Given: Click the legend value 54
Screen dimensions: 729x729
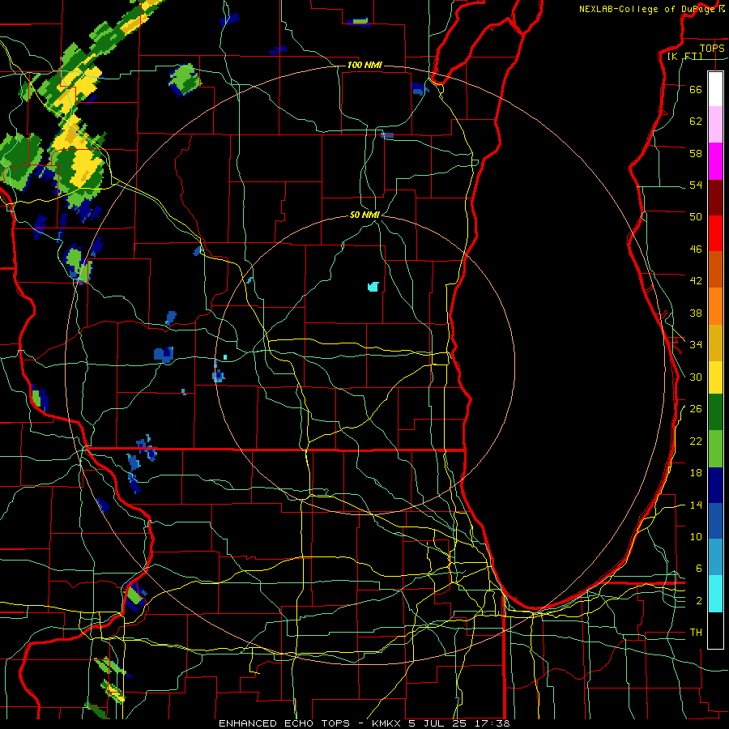Looking at the screenshot, I should click(696, 185).
